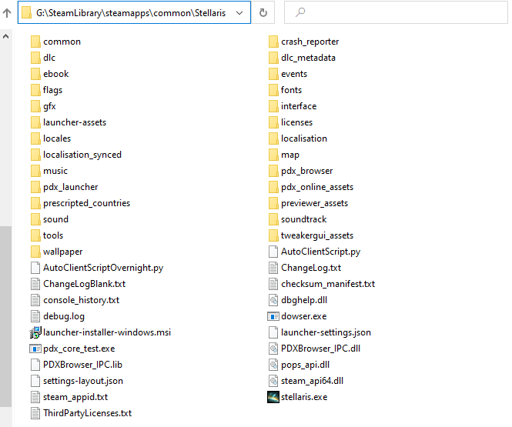This screenshot has width=512, height=427.
Task: Click the pops_api.dll file icon
Action: click(273, 365)
